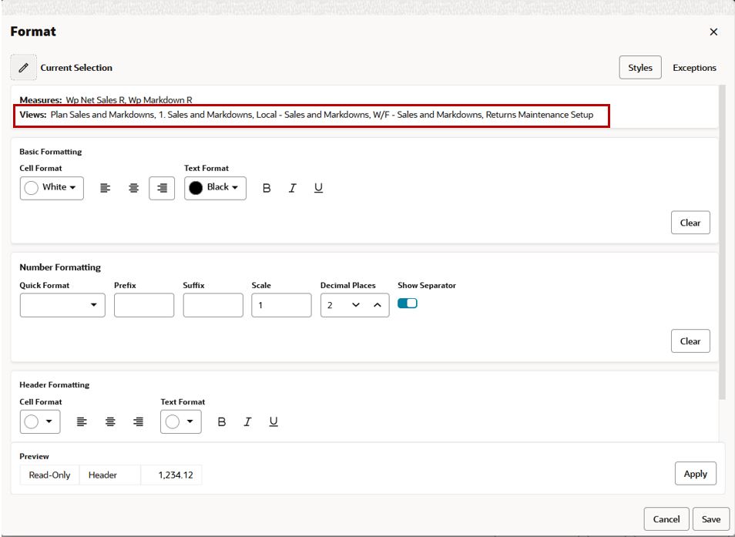Click the Read-Only preview cell
This screenshot has width=735, height=537.
tap(49, 475)
